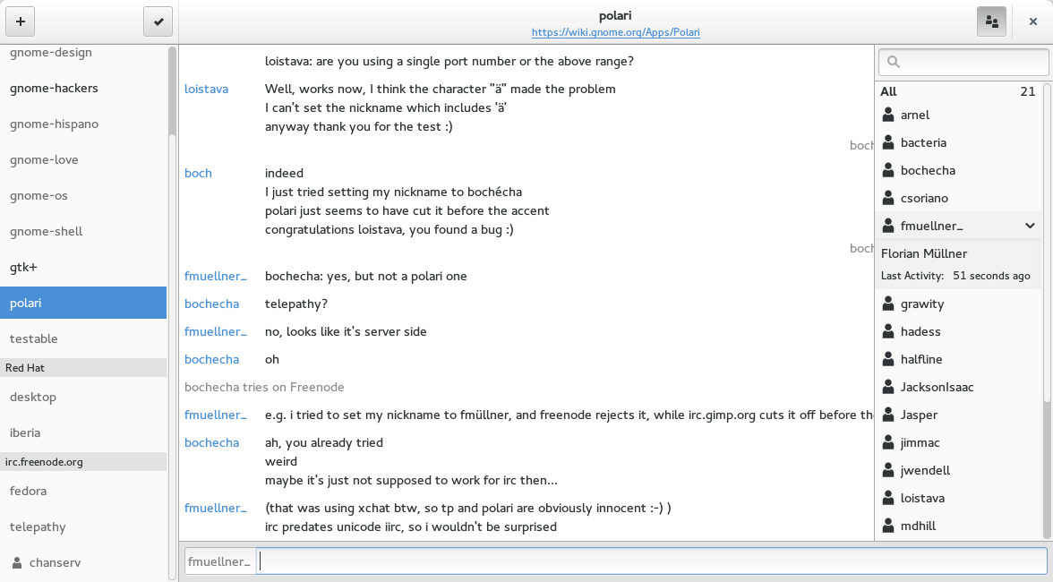
Task: Click the bacteria user icon
Action: point(888,142)
